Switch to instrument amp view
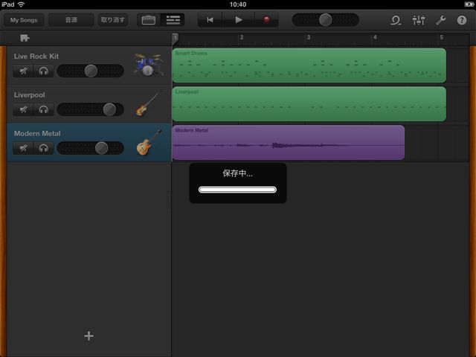Screen dimensions: 476x357 [149, 20]
